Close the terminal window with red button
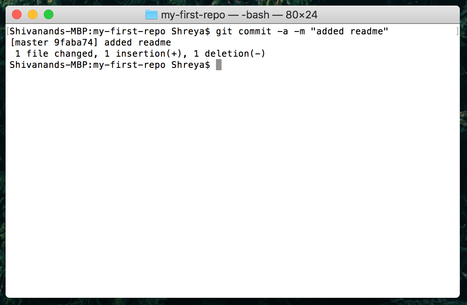Viewport: 467px width, 305px height. 17,14
